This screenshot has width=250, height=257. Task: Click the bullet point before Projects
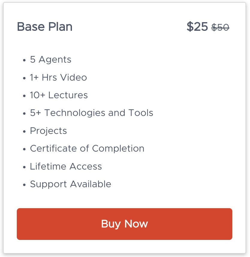(x=24, y=132)
